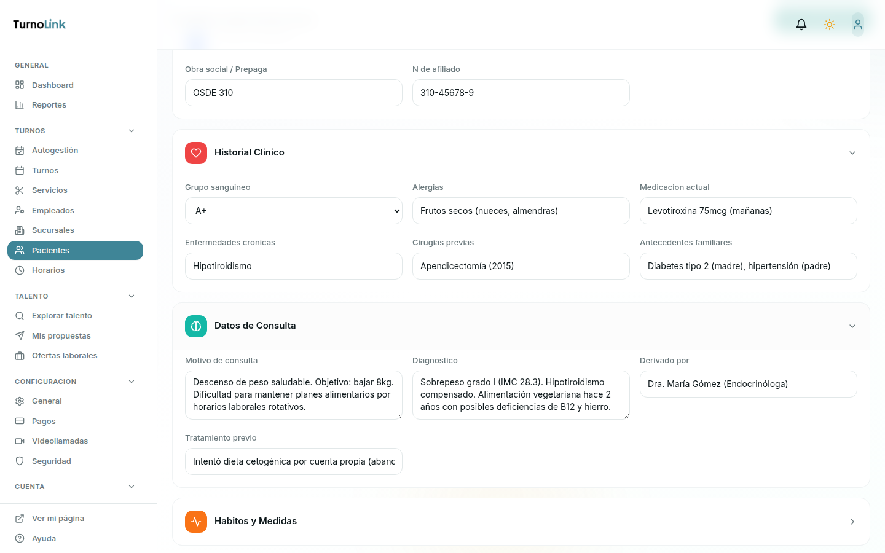Collapse the Historial Clinico section
The height and width of the screenshot is (553, 885).
coord(852,153)
